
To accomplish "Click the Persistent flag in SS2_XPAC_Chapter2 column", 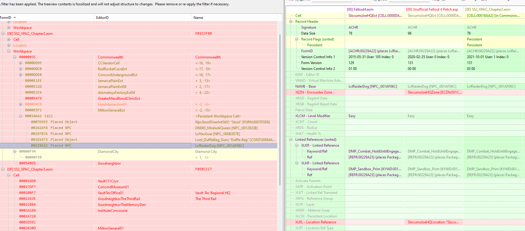I will point(474,45).
